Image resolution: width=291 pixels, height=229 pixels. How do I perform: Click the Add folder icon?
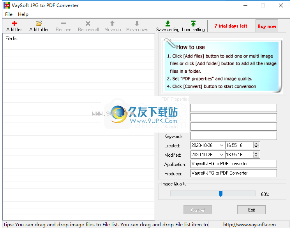[x=39, y=23]
